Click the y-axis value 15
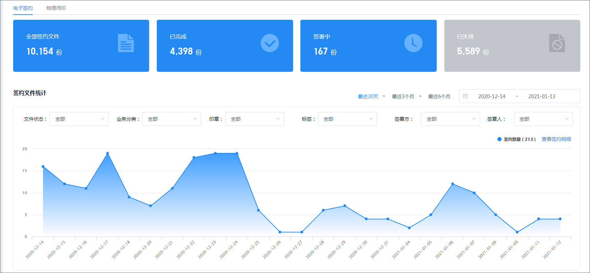This screenshot has height=273, width=590. point(25,171)
